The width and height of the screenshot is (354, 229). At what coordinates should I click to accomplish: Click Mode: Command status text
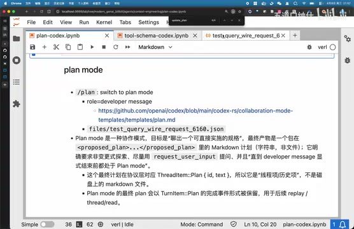[x=202, y=225]
